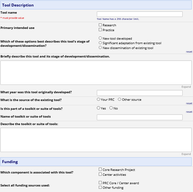Image resolution: width=193 pixels, height=192 pixels.
Task: Click the Name of toolkit input field
Action: tap(140, 117)
